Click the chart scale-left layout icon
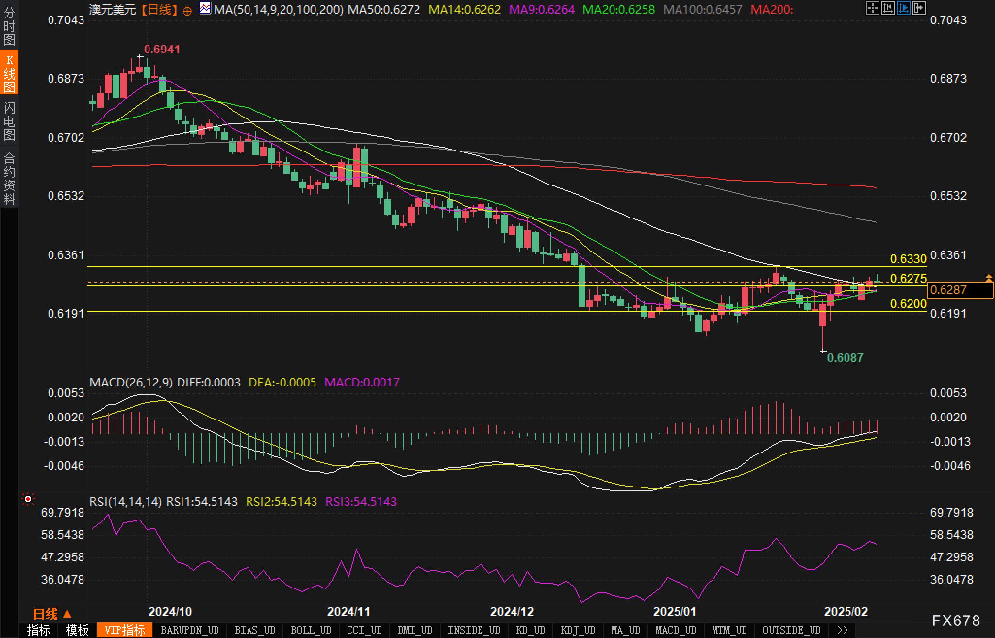This screenshot has width=995, height=638. pyautogui.click(x=888, y=8)
